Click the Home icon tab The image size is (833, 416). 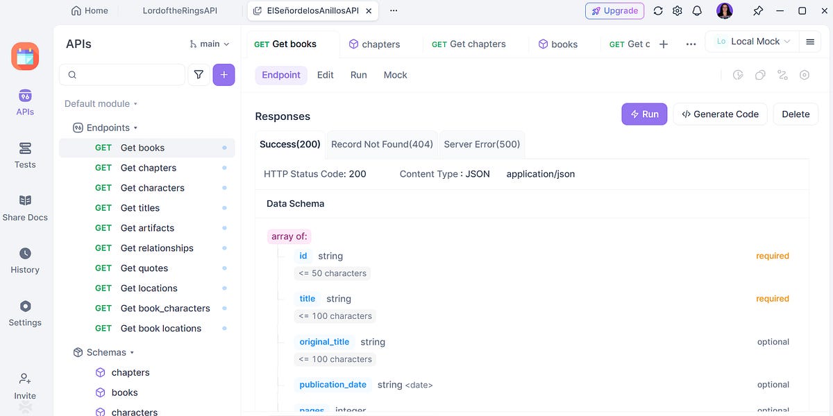click(x=90, y=10)
